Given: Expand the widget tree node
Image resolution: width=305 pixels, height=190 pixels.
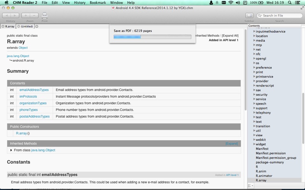Looking at the screenshot, I should pyautogui.click(x=254, y=144).
